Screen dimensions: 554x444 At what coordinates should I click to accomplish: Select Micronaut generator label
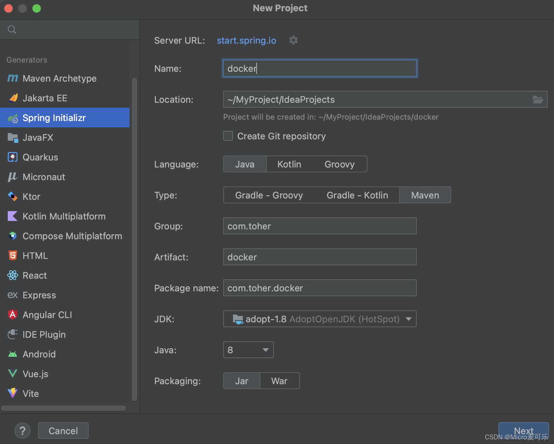click(44, 177)
